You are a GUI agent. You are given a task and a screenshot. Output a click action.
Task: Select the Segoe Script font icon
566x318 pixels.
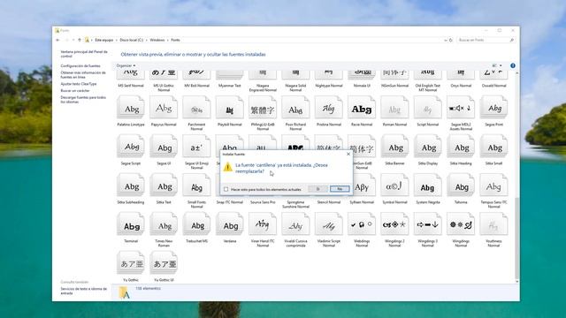[131, 147]
